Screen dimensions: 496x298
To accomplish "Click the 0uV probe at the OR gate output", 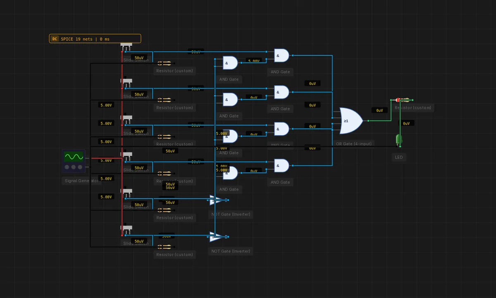I will [379, 111].
